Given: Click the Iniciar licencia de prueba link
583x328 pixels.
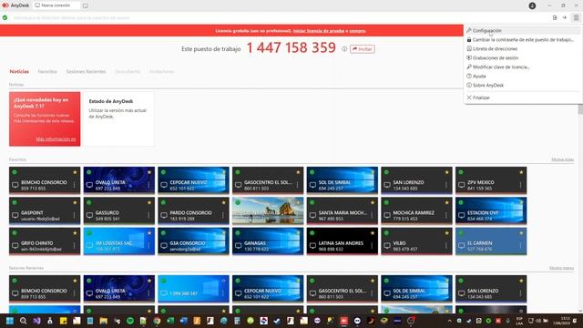Looking at the screenshot, I should click(x=319, y=31).
